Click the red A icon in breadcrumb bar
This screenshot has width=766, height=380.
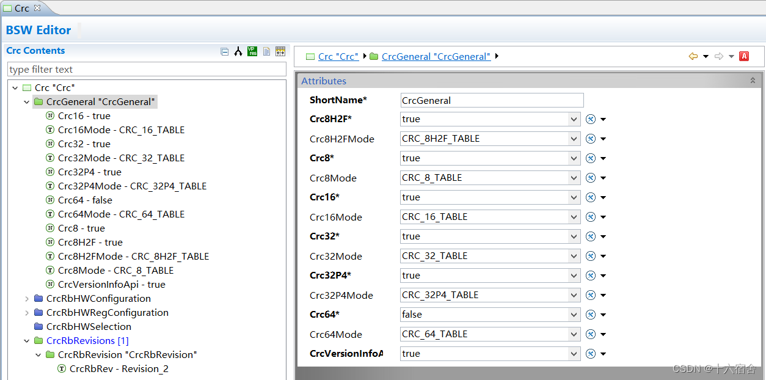[x=744, y=56]
